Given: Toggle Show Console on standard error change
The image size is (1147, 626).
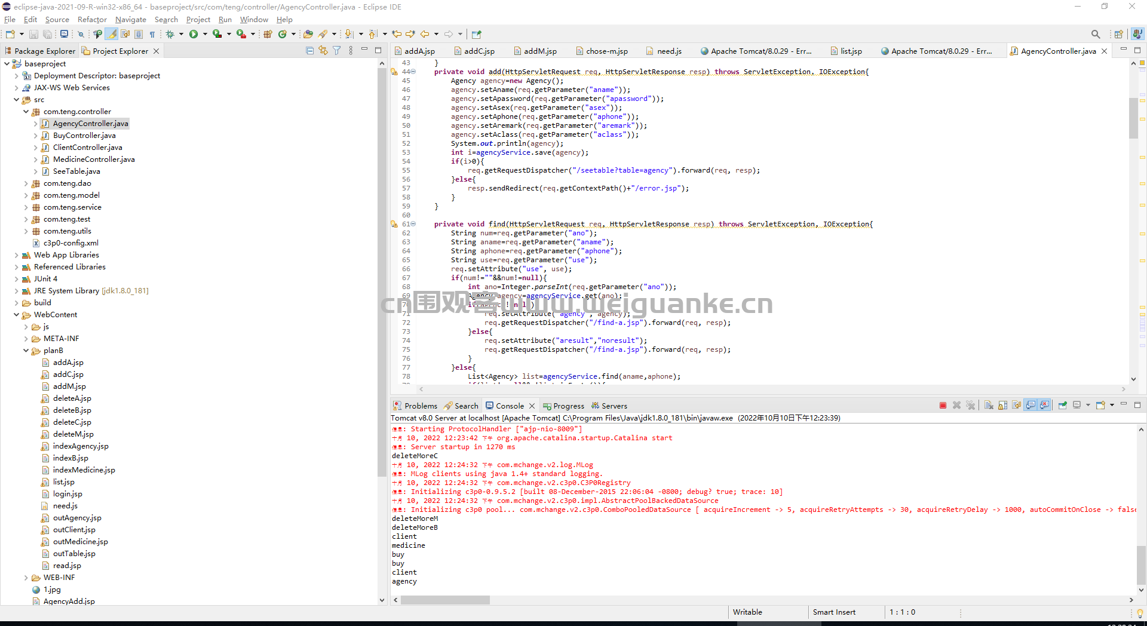Looking at the screenshot, I should click(x=1044, y=406).
